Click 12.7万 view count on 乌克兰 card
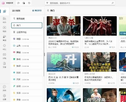This screenshot has height=102, width=126. click(112, 83)
